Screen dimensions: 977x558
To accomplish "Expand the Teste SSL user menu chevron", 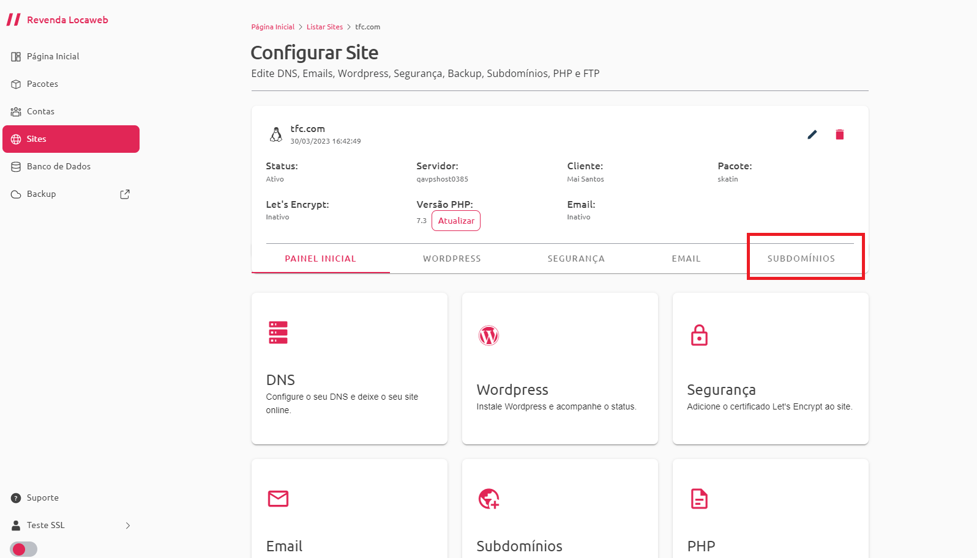I will 128,526.
